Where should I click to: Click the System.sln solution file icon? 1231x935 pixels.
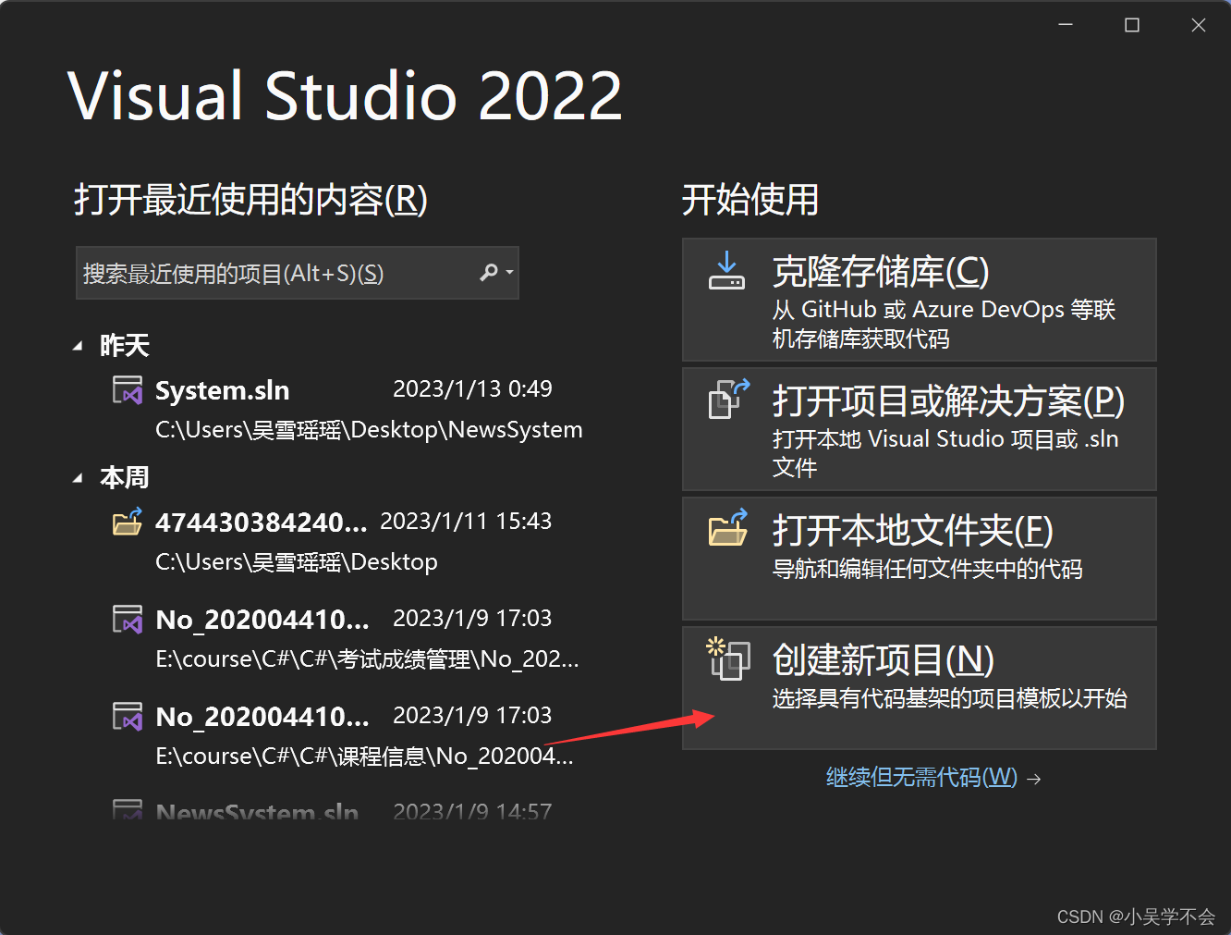pos(128,390)
